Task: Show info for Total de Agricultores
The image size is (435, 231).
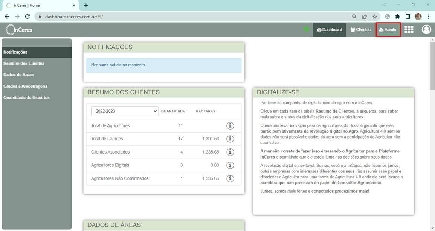Action: [x=230, y=125]
